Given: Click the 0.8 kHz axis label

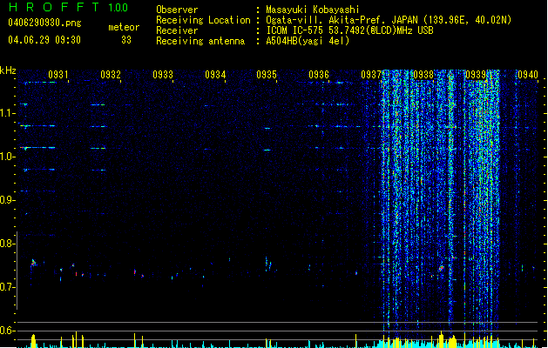Looking at the screenshot, I should click(8, 244).
